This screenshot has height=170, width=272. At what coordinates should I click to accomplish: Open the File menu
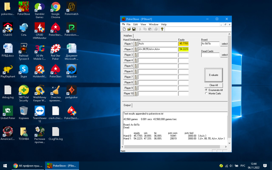click(x=128, y=24)
